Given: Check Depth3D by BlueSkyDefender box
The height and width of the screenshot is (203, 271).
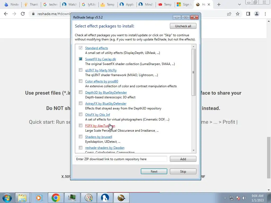Looking at the screenshot, I should [80, 92].
